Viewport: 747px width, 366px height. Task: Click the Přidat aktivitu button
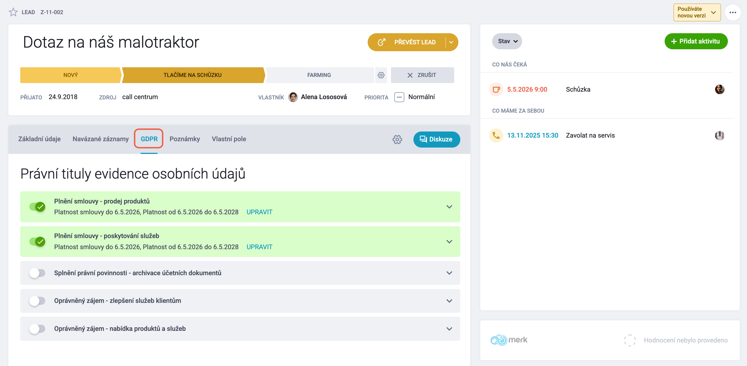point(696,42)
